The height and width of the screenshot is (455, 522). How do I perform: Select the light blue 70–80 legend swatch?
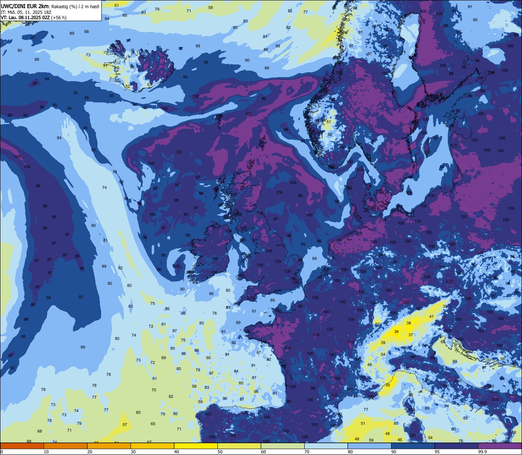326,446
